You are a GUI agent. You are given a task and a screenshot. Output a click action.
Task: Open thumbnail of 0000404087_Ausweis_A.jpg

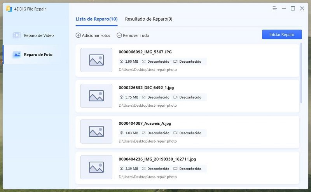96,131
